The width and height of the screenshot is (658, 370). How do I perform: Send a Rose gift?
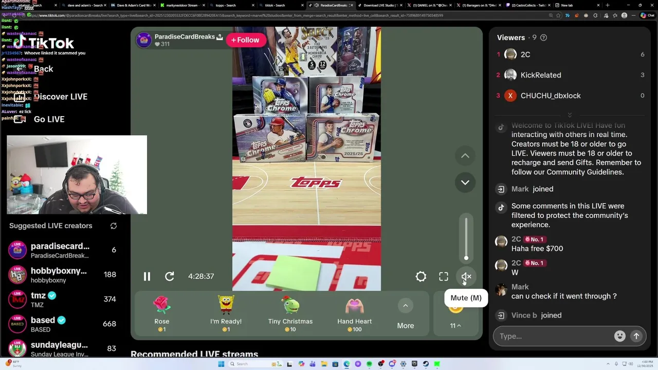pyautogui.click(x=162, y=313)
